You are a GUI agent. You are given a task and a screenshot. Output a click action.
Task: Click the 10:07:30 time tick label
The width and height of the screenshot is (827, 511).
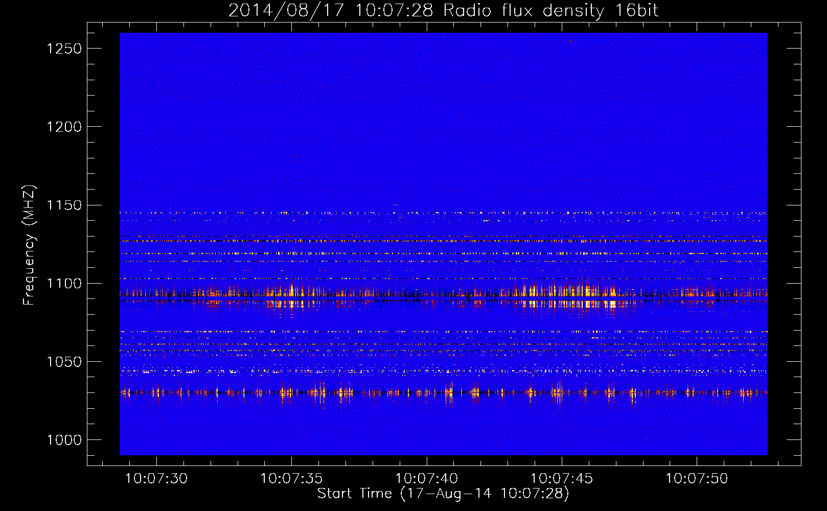click(x=156, y=479)
